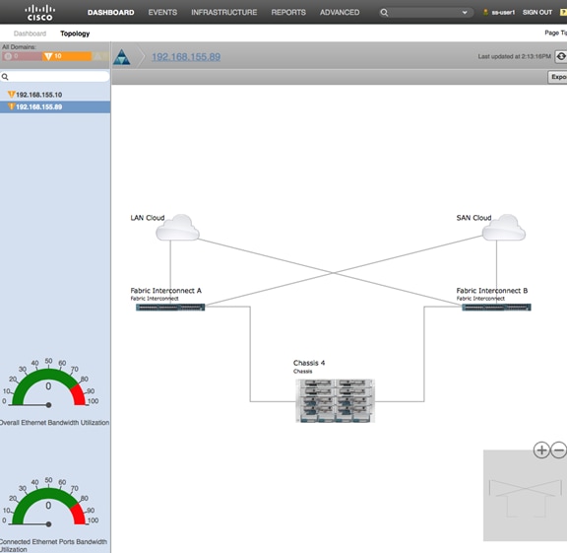Open the ADVANCED menu

[x=340, y=12]
